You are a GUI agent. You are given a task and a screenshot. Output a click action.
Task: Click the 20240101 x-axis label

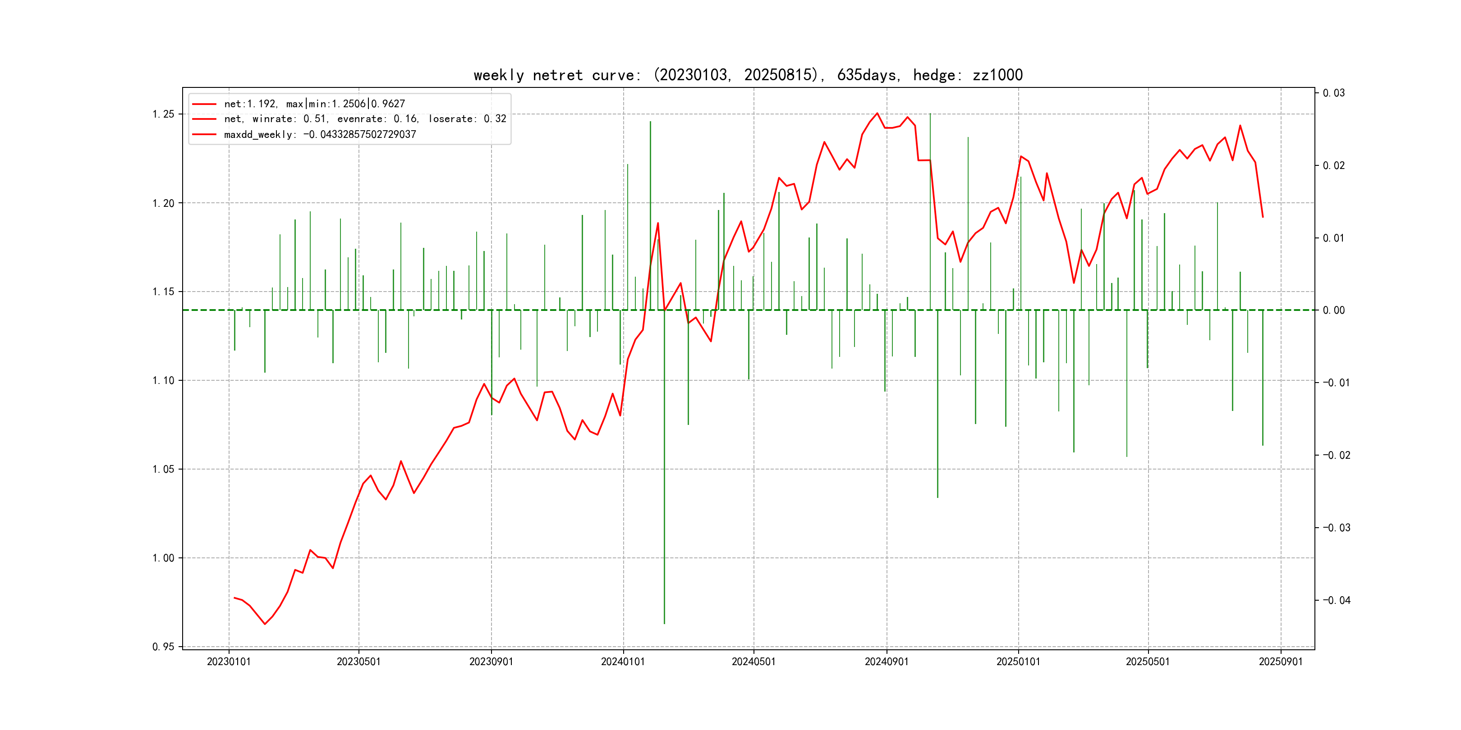click(623, 662)
